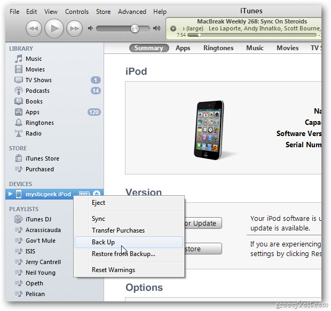Select Neil Young playlist icon

tap(19, 273)
